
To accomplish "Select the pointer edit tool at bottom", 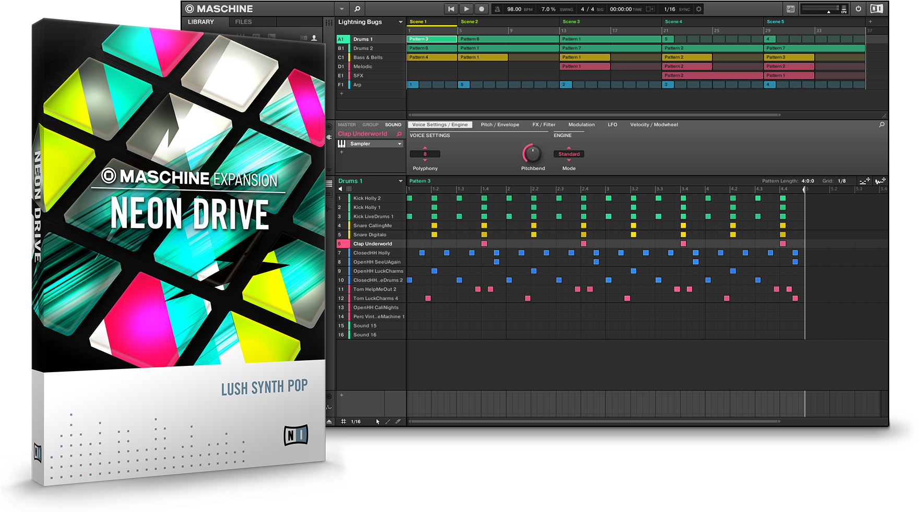I will click(x=378, y=422).
